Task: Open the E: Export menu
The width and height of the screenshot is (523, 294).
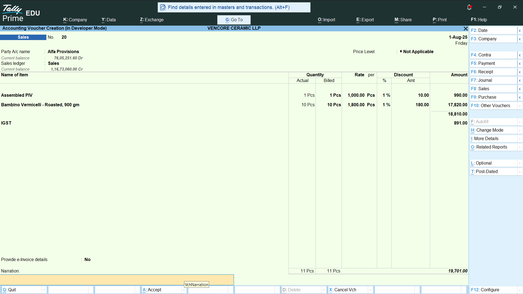Action: [365, 20]
